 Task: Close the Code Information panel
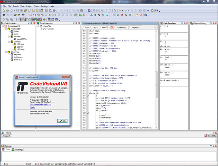pos(79,23)
